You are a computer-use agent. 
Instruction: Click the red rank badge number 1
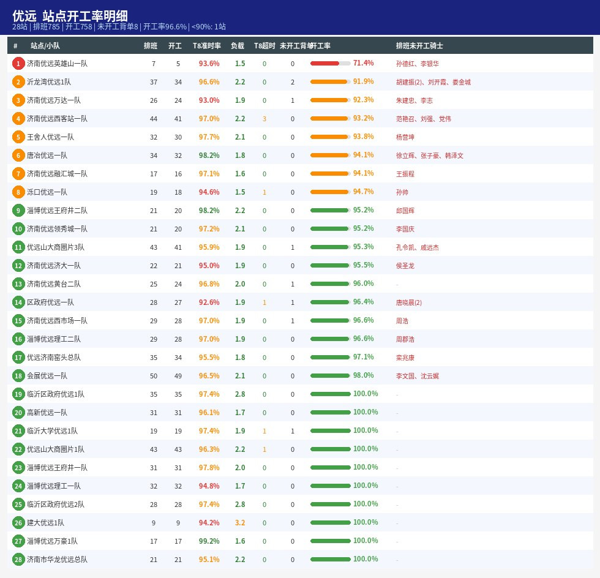(x=18, y=64)
